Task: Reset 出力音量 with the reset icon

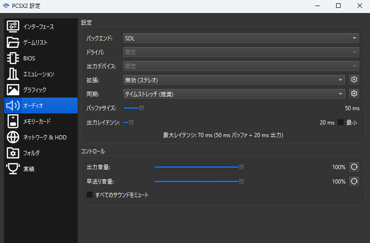Action: coord(354,167)
